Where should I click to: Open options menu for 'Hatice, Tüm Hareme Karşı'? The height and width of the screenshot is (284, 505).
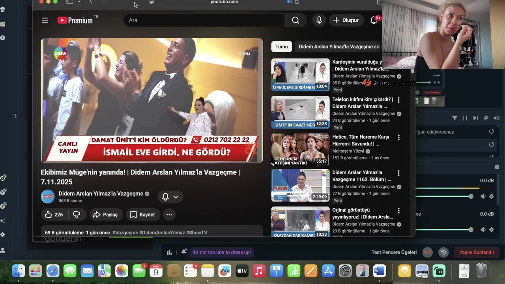398,138
